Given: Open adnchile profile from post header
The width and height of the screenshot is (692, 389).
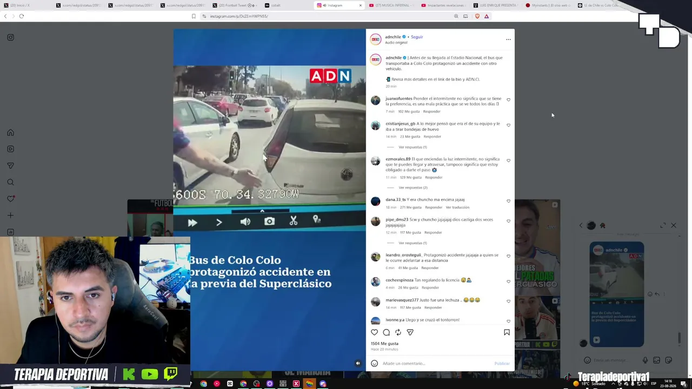Looking at the screenshot, I should [x=393, y=37].
